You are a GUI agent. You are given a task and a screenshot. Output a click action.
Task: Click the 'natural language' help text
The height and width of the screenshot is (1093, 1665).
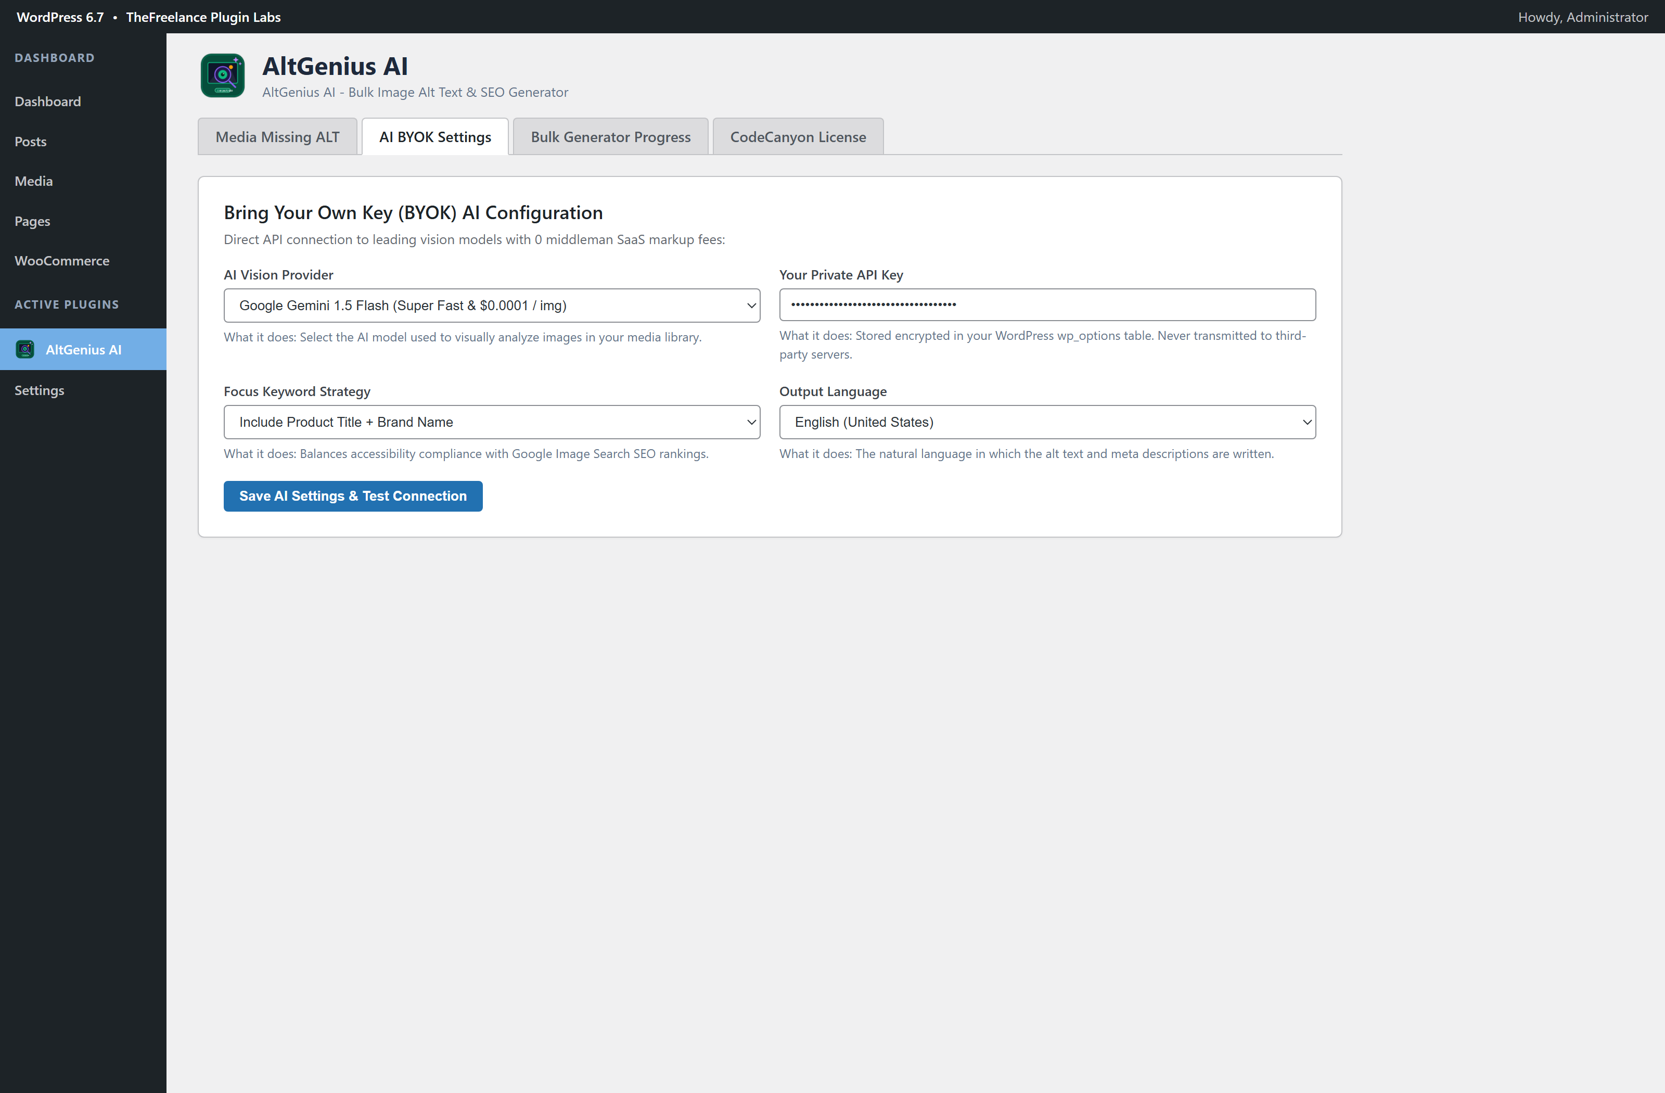tap(1026, 454)
